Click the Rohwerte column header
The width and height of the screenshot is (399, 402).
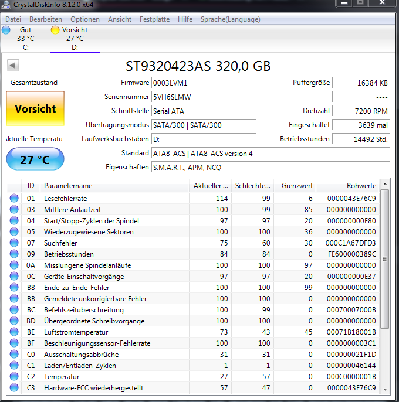tap(347, 186)
